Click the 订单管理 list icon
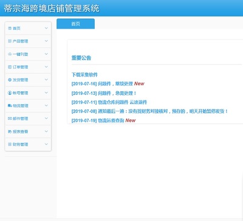This screenshot has width=243, height=221. (x=10, y=67)
